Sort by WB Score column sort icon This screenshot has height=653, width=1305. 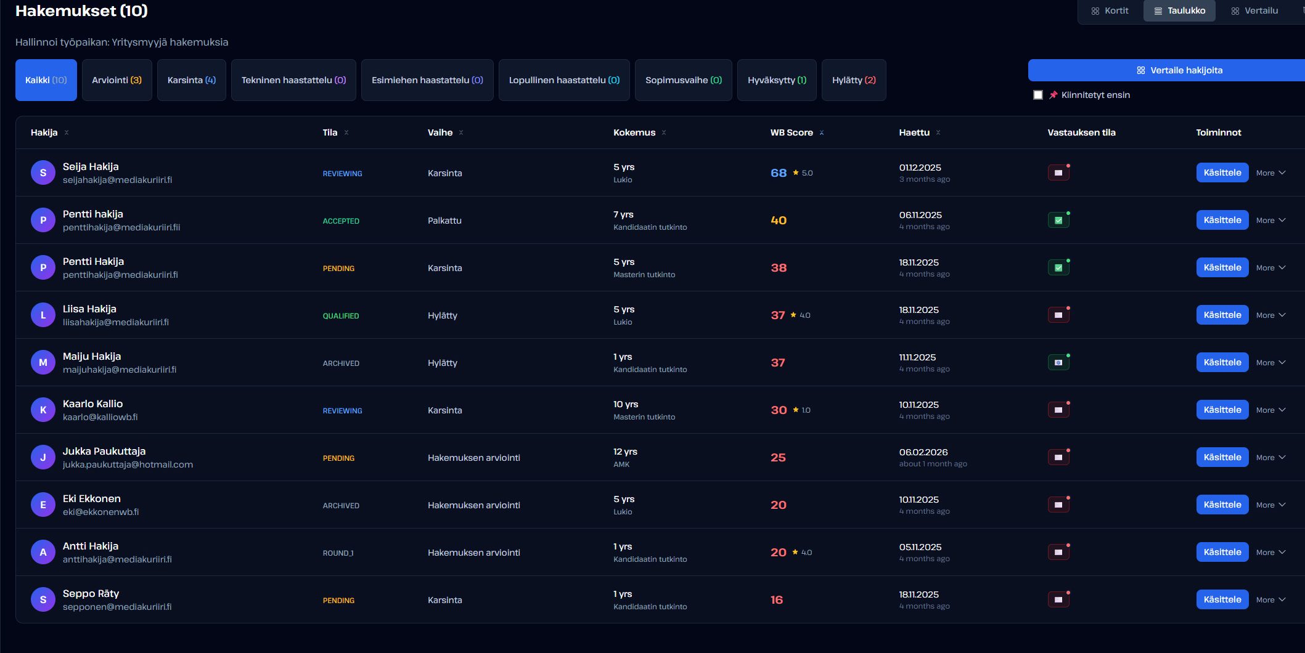point(822,133)
